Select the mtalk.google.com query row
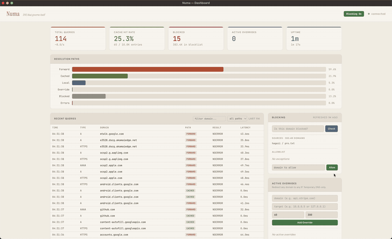 157,134
